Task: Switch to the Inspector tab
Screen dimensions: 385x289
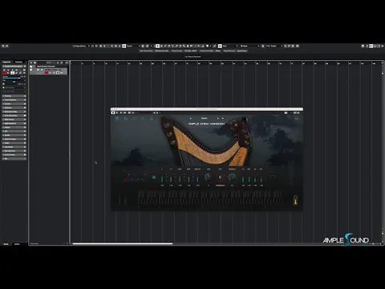Action: 6,62
